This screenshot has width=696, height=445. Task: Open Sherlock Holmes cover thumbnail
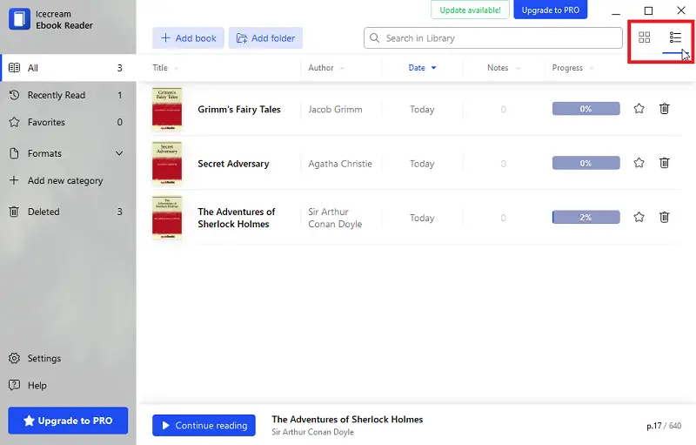pos(167,218)
